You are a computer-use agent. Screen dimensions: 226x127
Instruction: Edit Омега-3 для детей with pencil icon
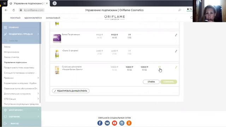click(x=176, y=51)
